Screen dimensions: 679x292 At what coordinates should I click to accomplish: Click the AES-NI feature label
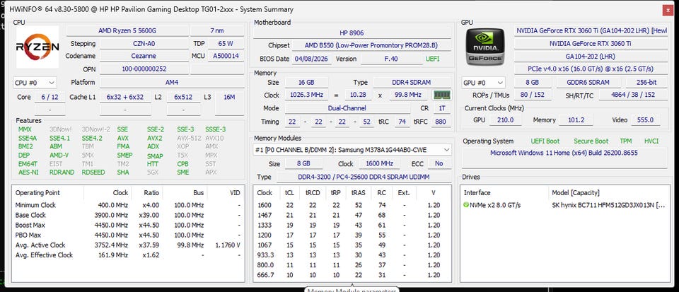click(x=28, y=173)
